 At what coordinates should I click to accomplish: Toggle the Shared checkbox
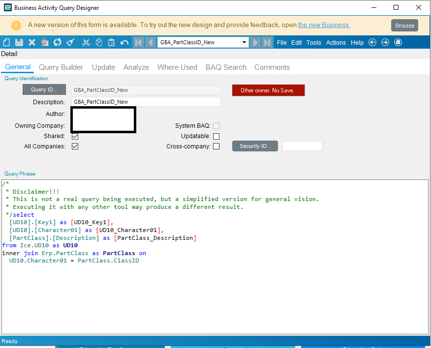(x=75, y=136)
